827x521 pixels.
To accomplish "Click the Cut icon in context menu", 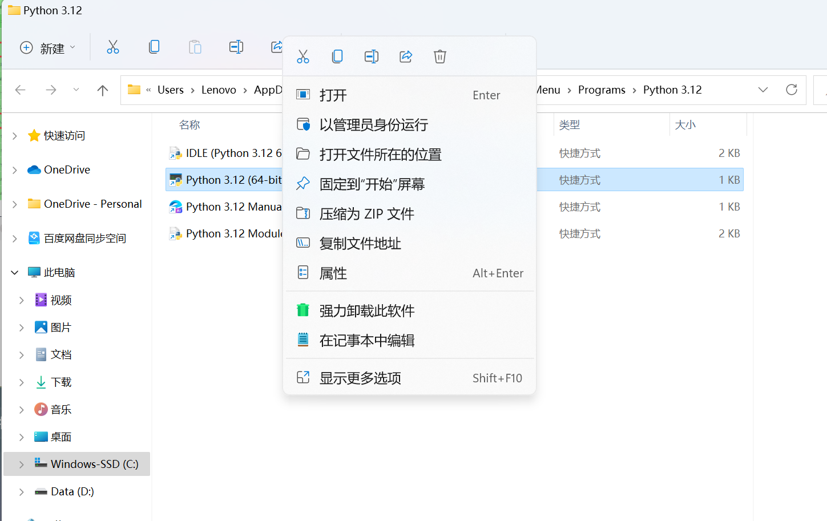I will (x=303, y=56).
